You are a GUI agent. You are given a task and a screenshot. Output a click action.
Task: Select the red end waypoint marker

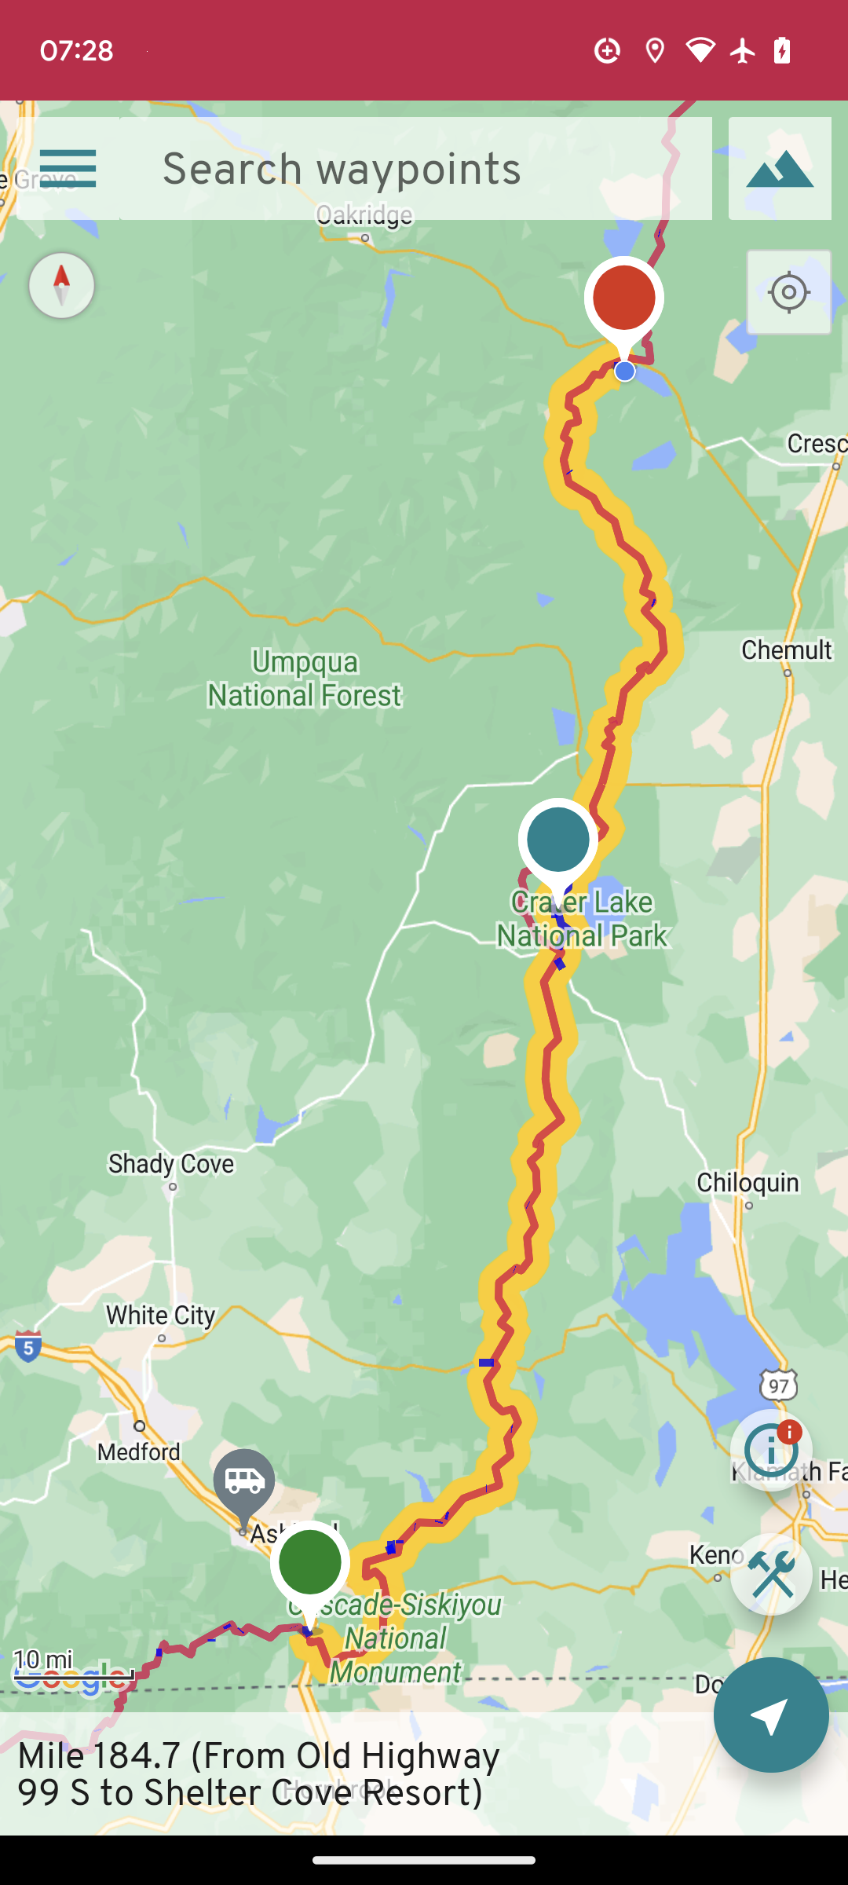coord(624,302)
